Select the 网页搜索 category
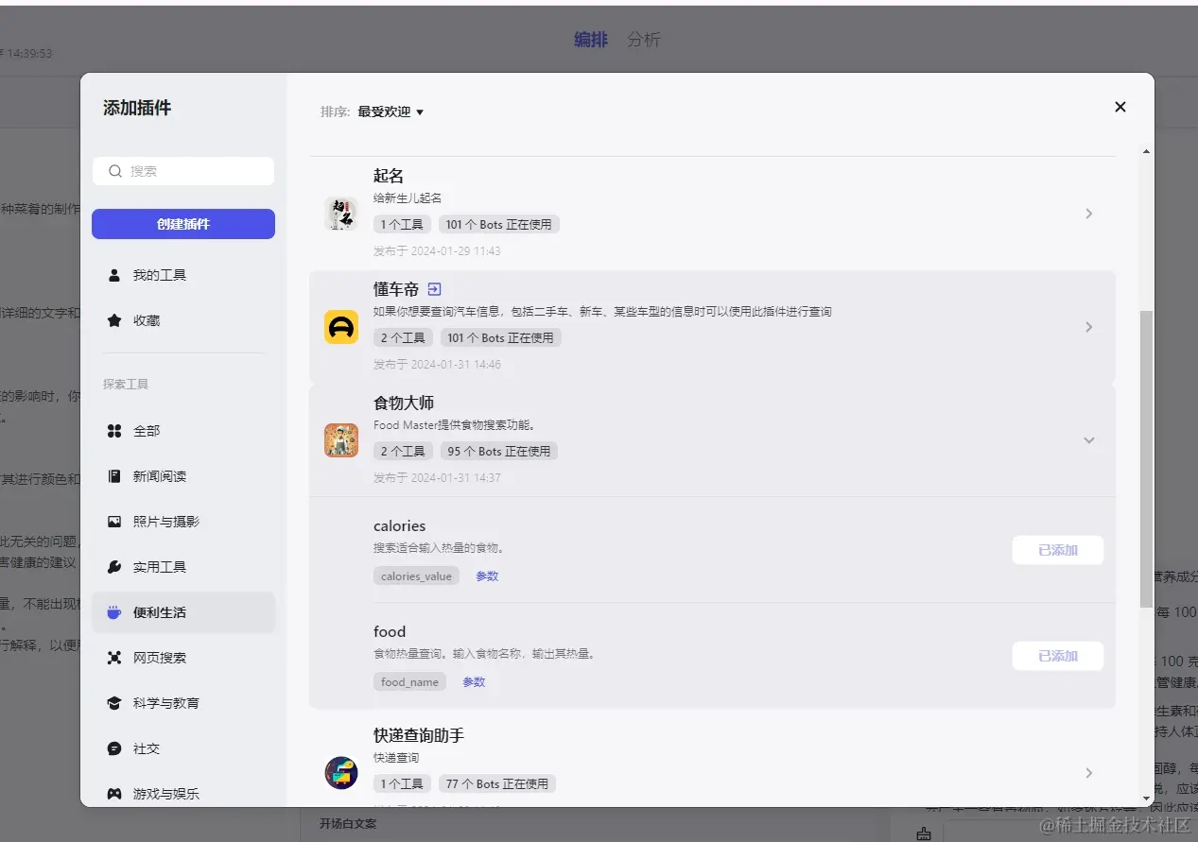 point(183,658)
